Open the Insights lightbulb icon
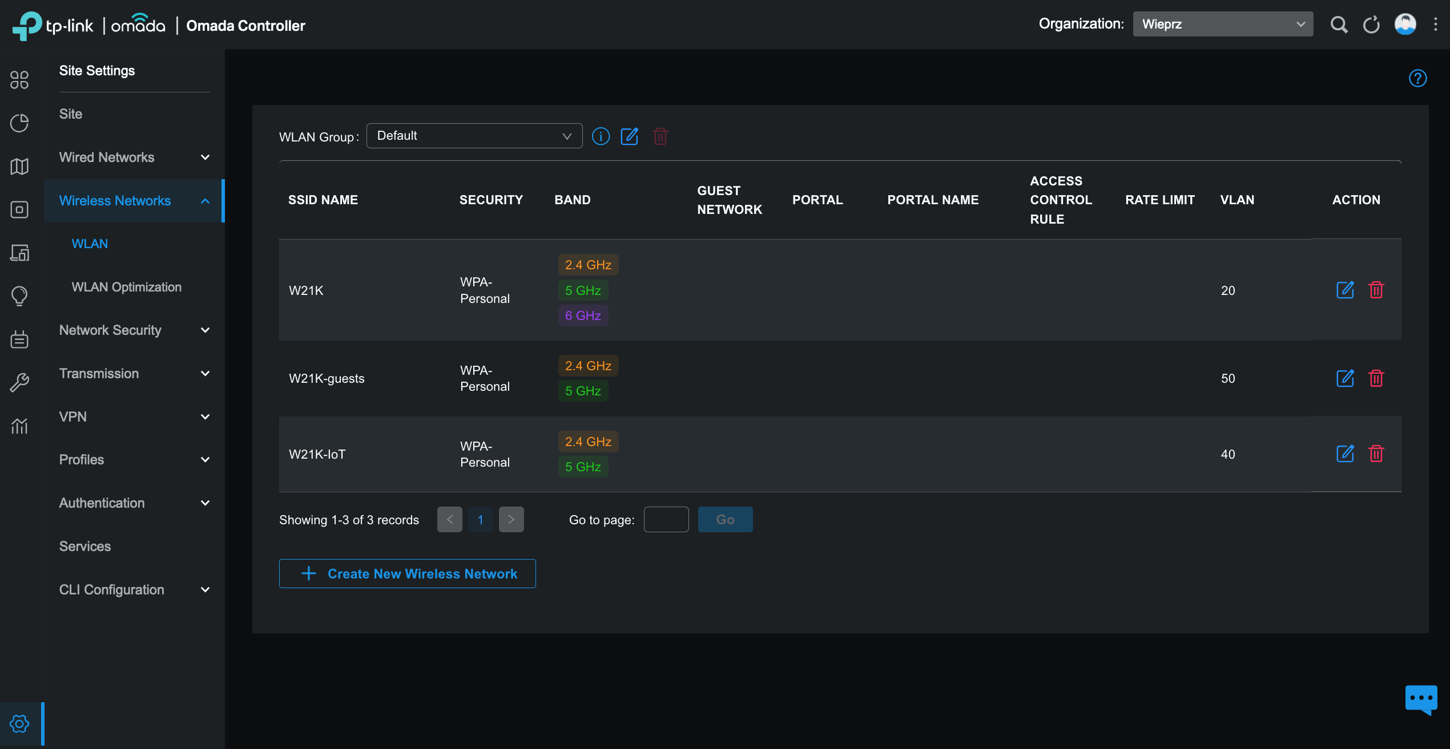 19,296
